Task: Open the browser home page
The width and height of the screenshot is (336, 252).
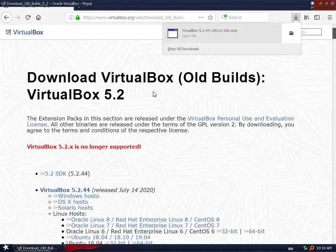Action: [x=38, y=17]
